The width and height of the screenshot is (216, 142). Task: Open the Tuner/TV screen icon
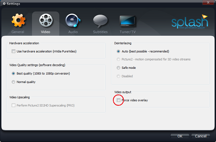127,21
